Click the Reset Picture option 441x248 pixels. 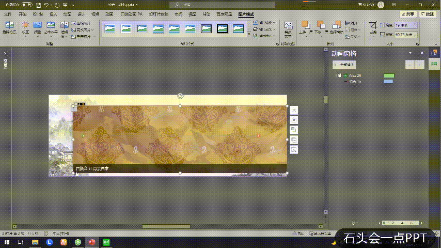(84, 37)
